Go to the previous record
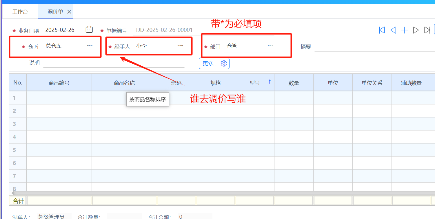 (x=393, y=30)
